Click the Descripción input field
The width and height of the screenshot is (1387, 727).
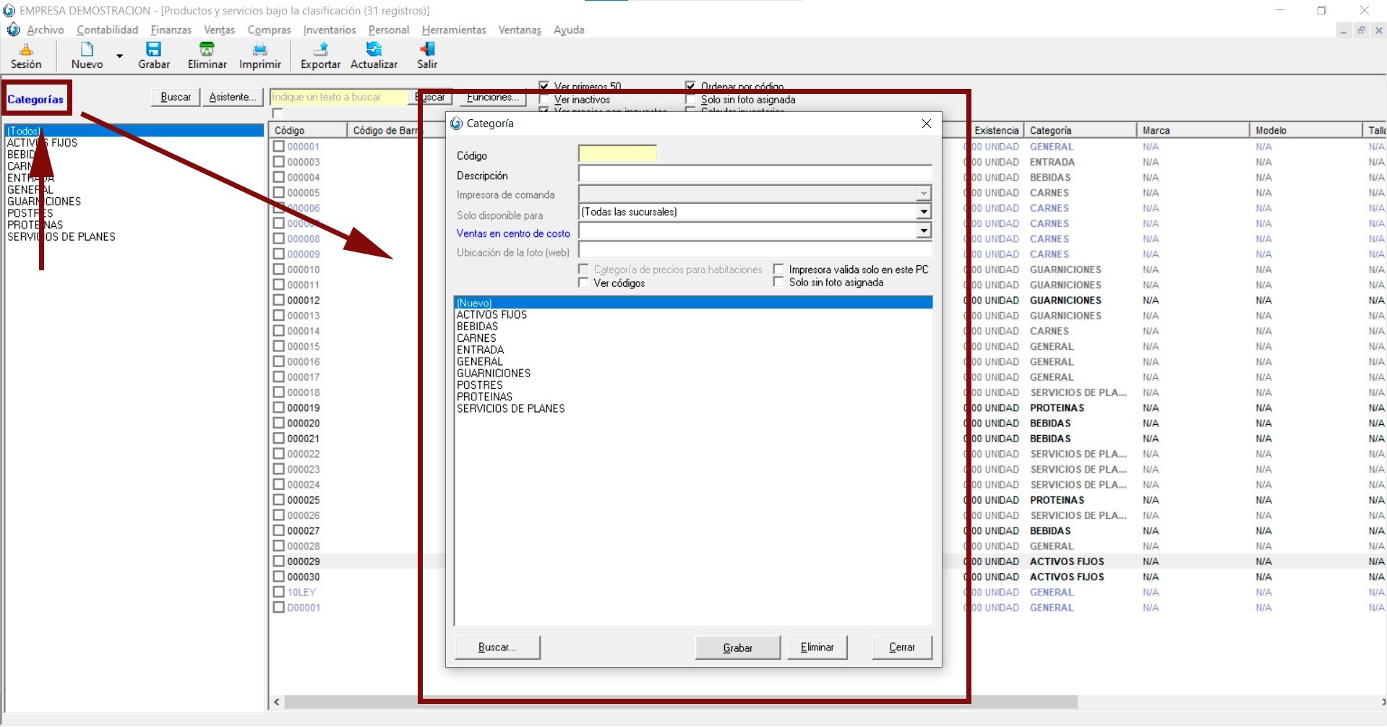click(x=755, y=174)
